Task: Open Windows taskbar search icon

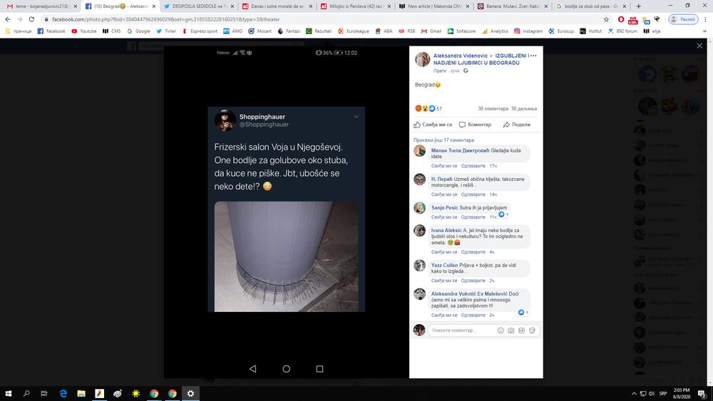Action: 26,393
